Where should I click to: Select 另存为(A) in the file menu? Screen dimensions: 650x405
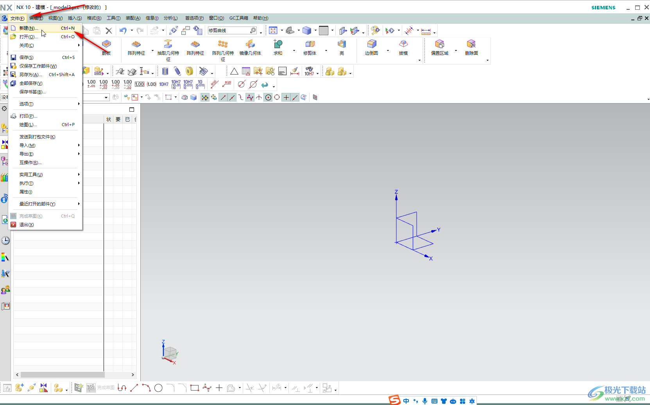[x=45, y=75]
